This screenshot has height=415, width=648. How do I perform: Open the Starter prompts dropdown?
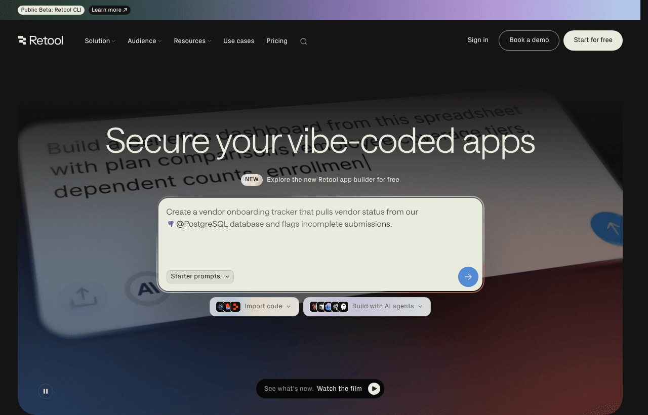[200, 276]
